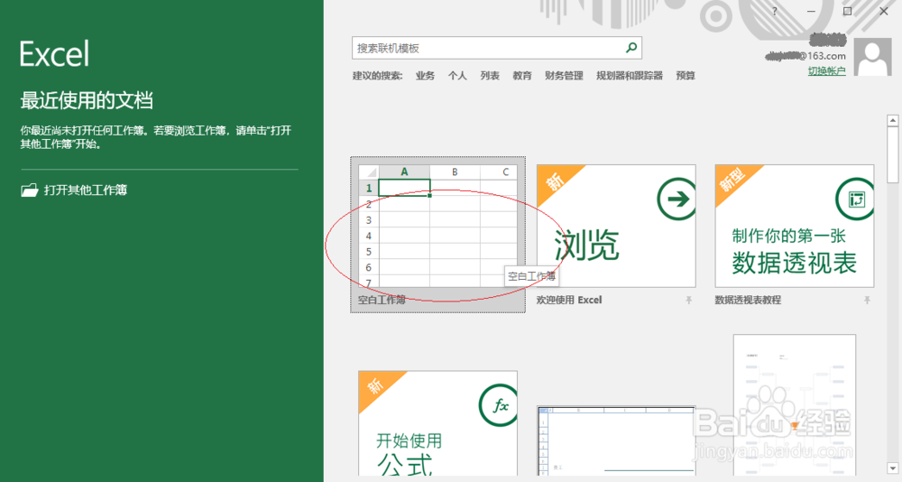This screenshot has height=482, width=902.
Task: Open 打开其他工作簿 folder link
Action: click(74, 190)
